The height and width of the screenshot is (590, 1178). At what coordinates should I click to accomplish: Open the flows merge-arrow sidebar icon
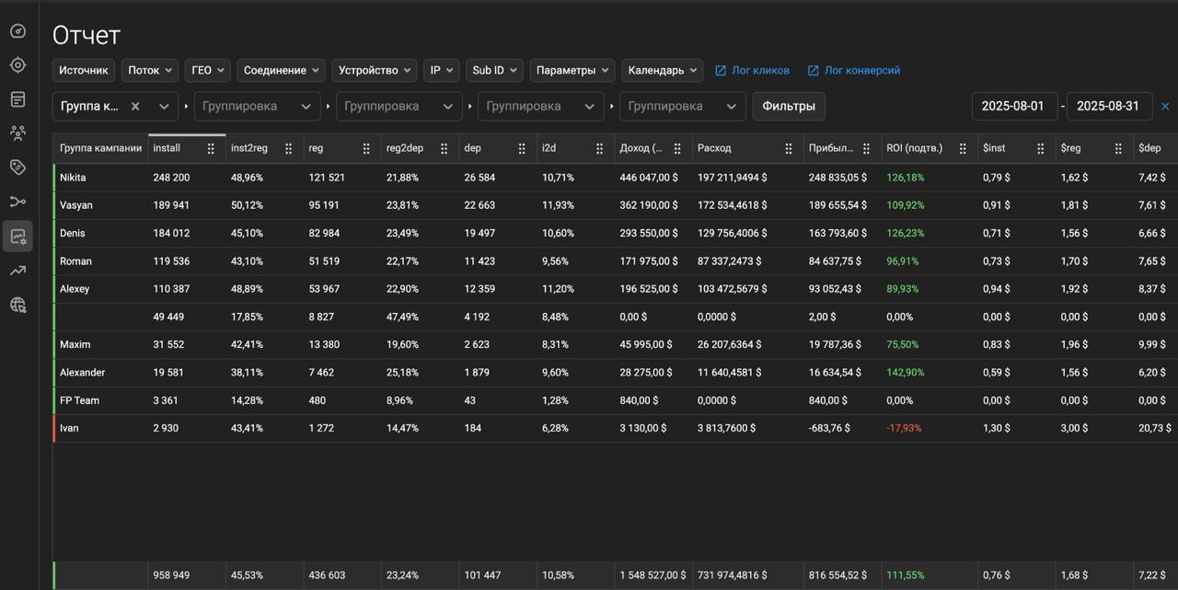(17, 202)
